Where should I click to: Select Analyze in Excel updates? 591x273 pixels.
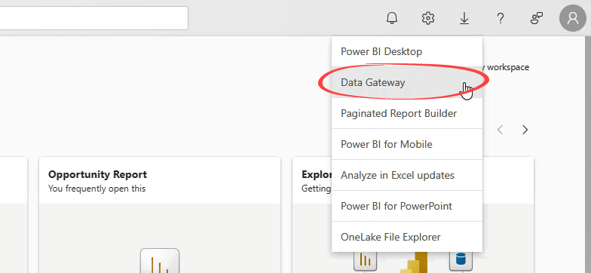407,175
